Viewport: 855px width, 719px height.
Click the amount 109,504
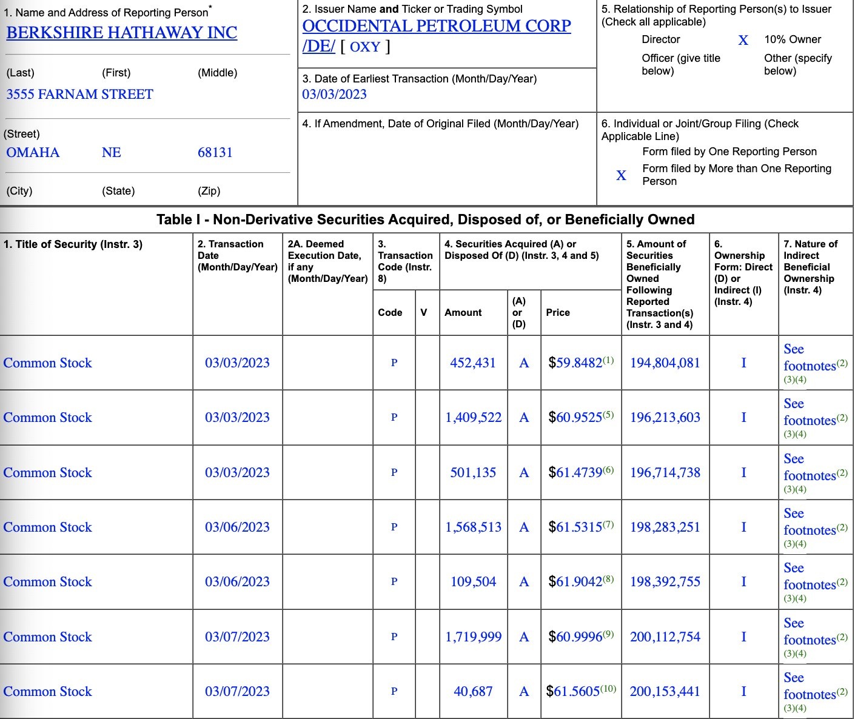pos(473,582)
